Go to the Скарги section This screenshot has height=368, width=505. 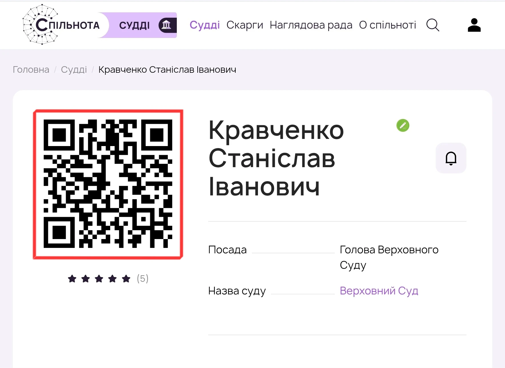(x=245, y=25)
